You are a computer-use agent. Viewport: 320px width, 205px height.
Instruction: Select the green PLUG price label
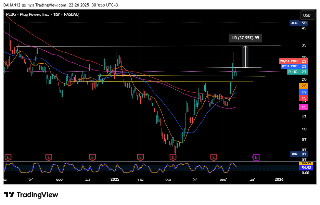[297, 72]
